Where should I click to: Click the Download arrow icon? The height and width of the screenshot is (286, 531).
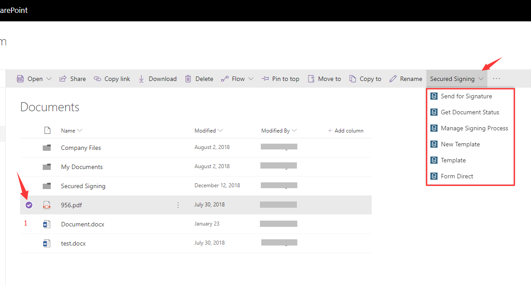(x=141, y=79)
